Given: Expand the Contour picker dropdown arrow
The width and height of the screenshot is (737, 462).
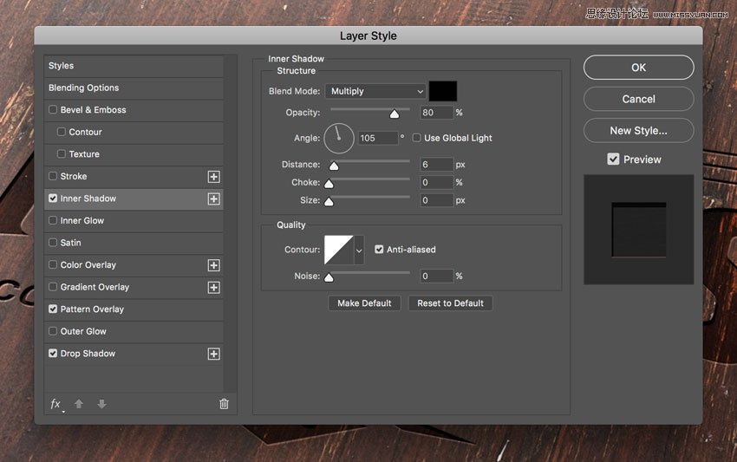Looking at the screenshot, I should click(359, 250).
